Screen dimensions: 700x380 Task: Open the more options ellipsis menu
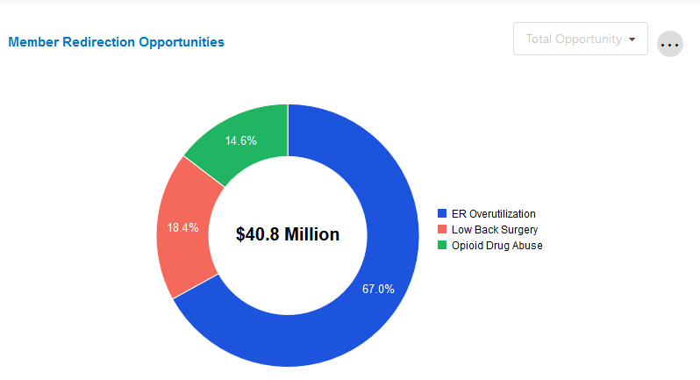click(x=670, y=44)
